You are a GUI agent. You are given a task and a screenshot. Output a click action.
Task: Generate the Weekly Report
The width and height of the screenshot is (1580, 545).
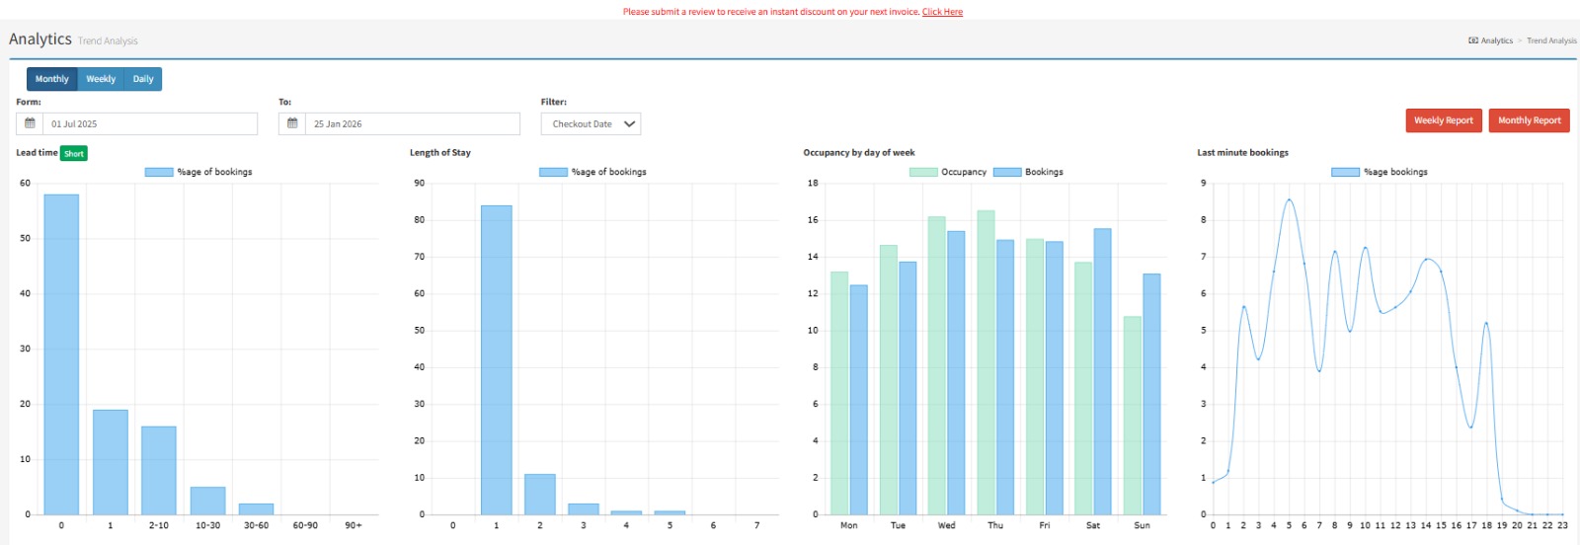click(x=1443, y=120)
